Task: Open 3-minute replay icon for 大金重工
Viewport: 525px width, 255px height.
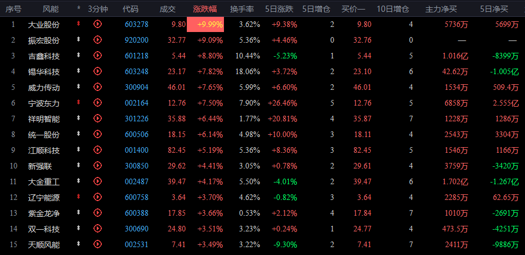Action: (x=97, y=181)
